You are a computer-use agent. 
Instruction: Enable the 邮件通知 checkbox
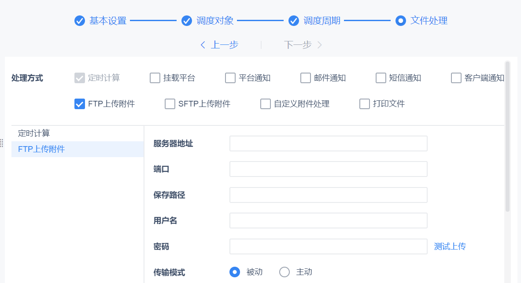[305, 78]
